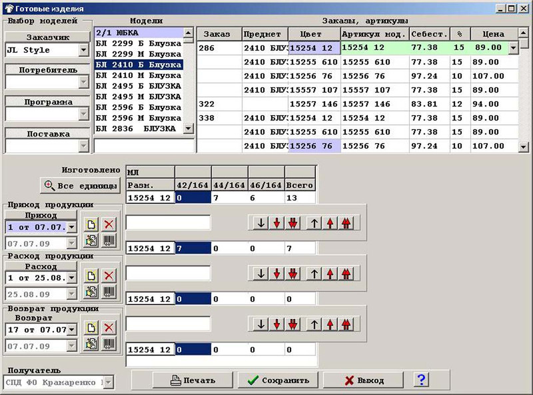Click the single red down arrow in the Расход row
The image size is (533, 395).
(x=277, y=274)
